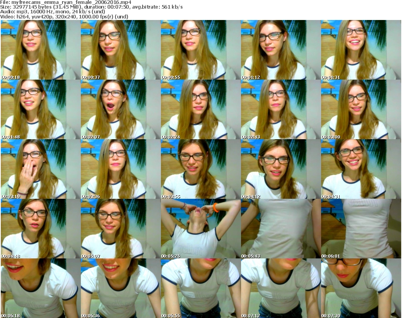Click the thumbnail timestamped 00:01:31
Image resolution: width=402 pixels, height=318 pixels.
tap(361, 50)
